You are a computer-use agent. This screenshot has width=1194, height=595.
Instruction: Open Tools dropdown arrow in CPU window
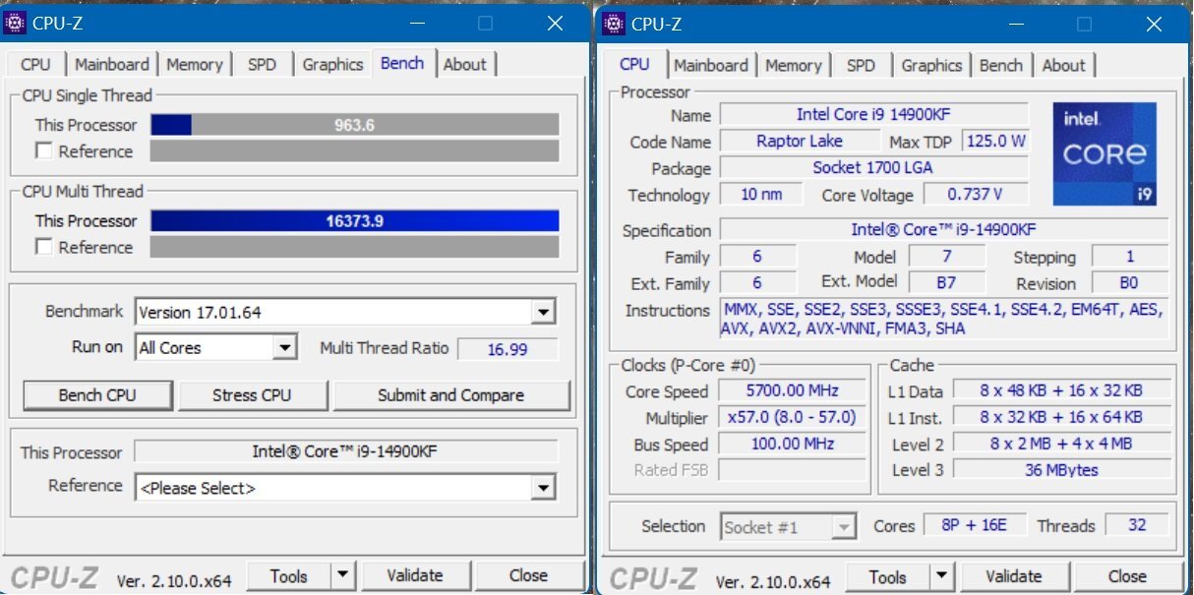[941, 576]
